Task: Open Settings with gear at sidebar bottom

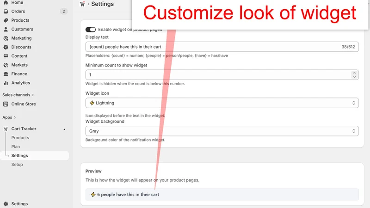Action: [16, 204]
